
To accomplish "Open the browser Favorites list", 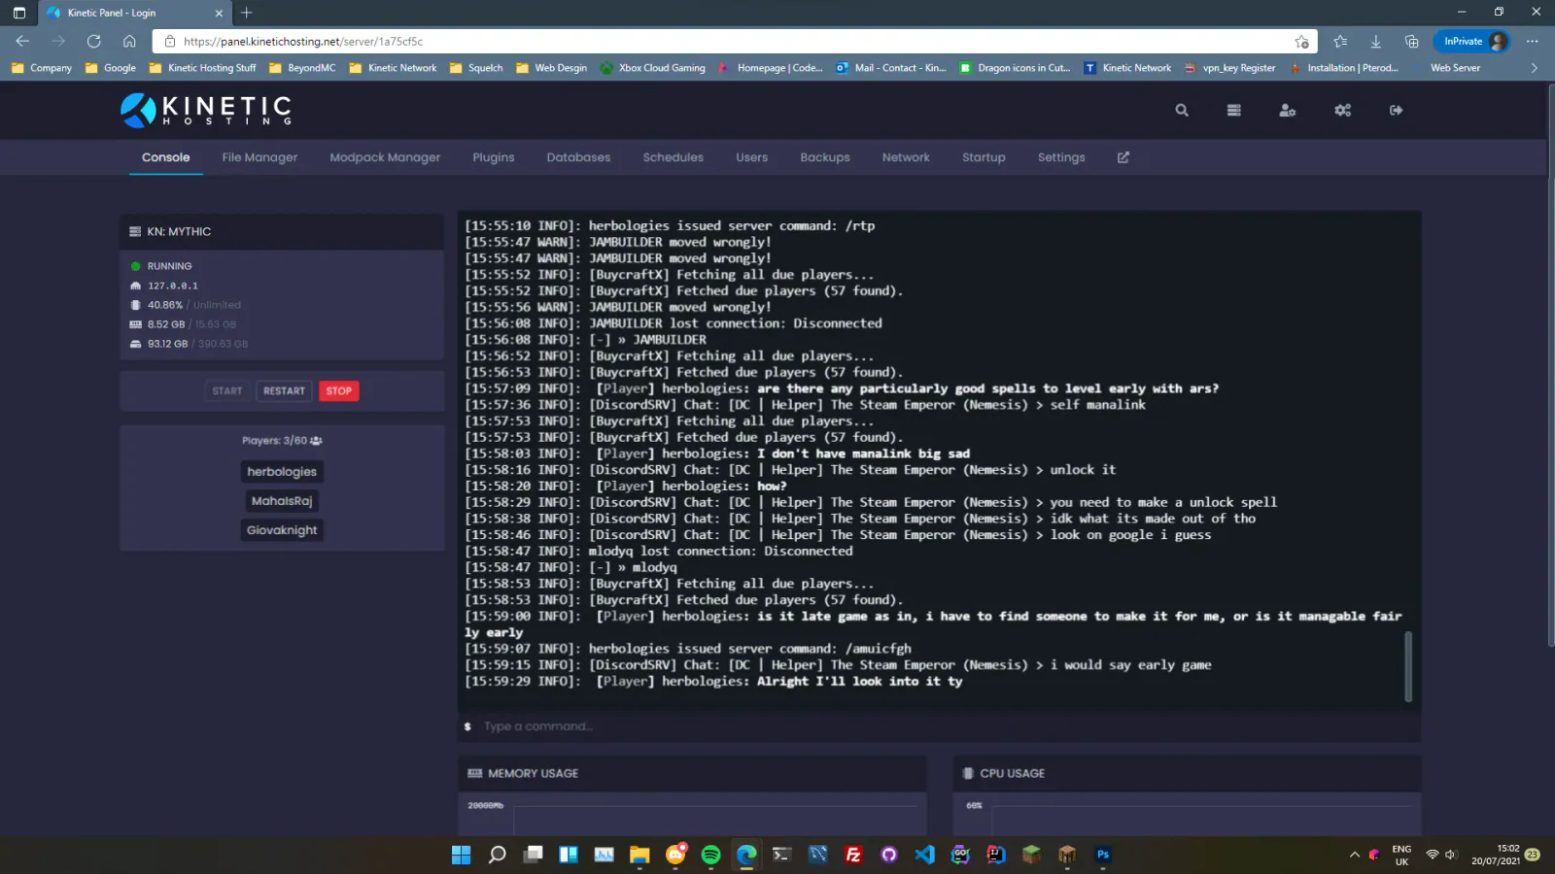I will pos(1341,42).
